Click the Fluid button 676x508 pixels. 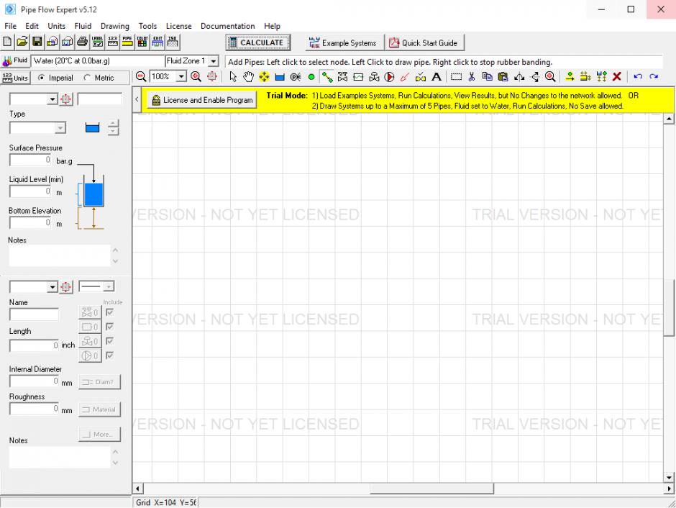click(15, 61)
